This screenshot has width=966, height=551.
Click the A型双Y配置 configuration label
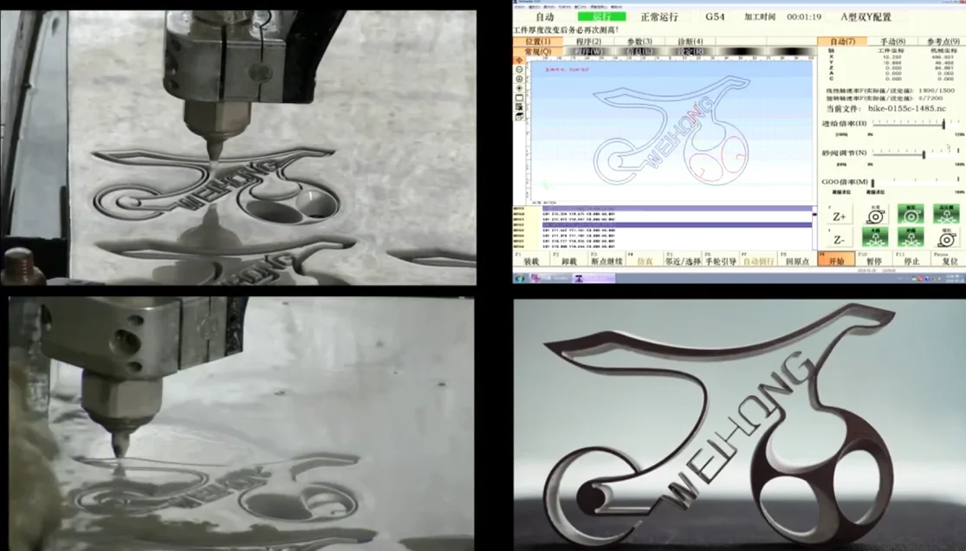click(x=865, y=16)
